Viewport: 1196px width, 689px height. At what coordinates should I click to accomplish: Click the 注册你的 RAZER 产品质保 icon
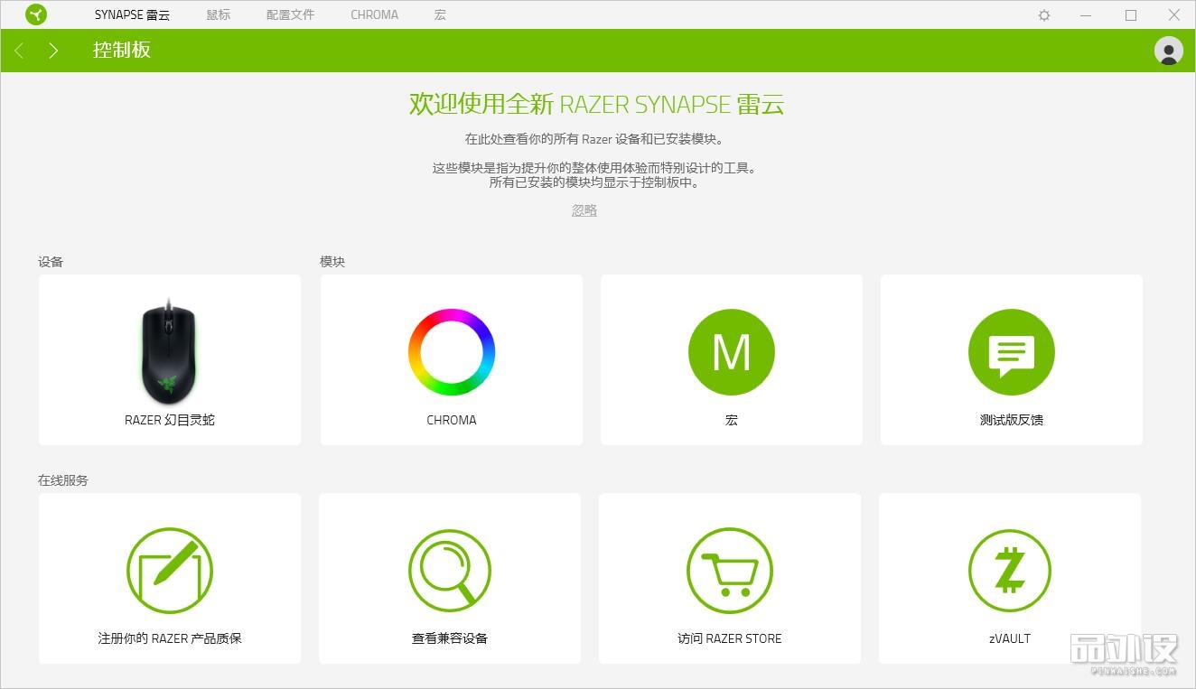[170, 571]
